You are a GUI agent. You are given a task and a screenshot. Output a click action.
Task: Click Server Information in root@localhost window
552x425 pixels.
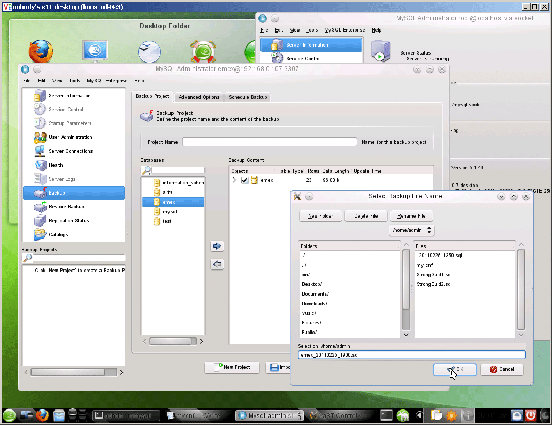[311, 45]
